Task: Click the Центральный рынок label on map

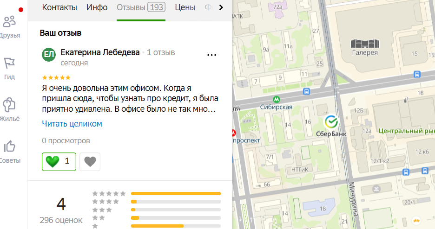Action: tap(407, 131)
